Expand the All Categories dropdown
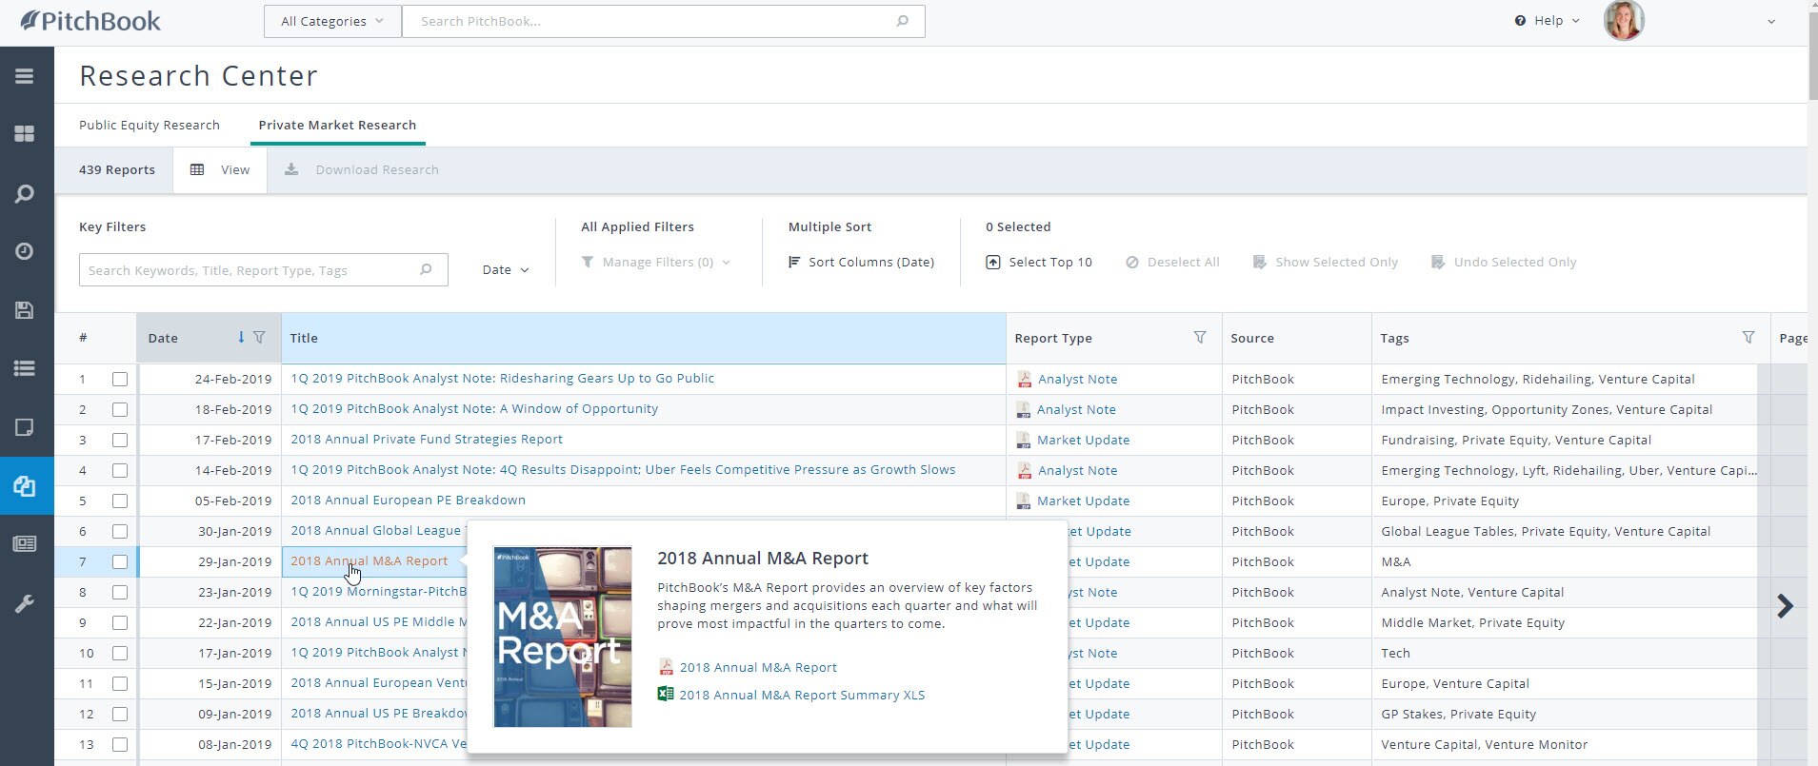Screen dimensions: 1818x766 click(x=332, y=21)
